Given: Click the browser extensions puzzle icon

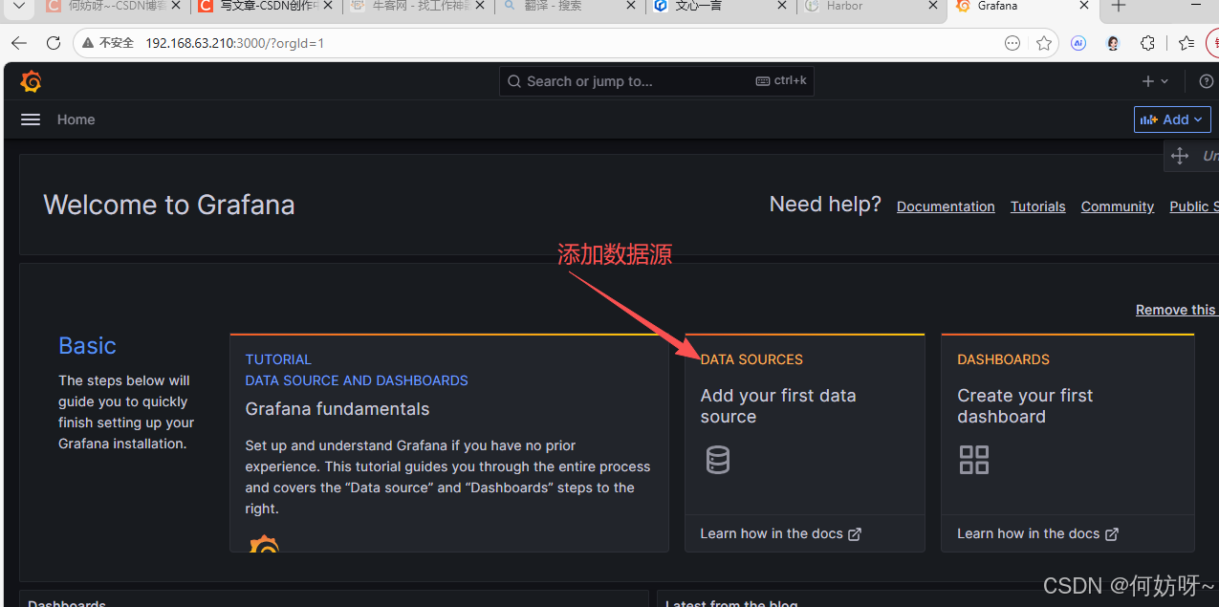Looking at the screenshot, I should tap(1148, 43).
